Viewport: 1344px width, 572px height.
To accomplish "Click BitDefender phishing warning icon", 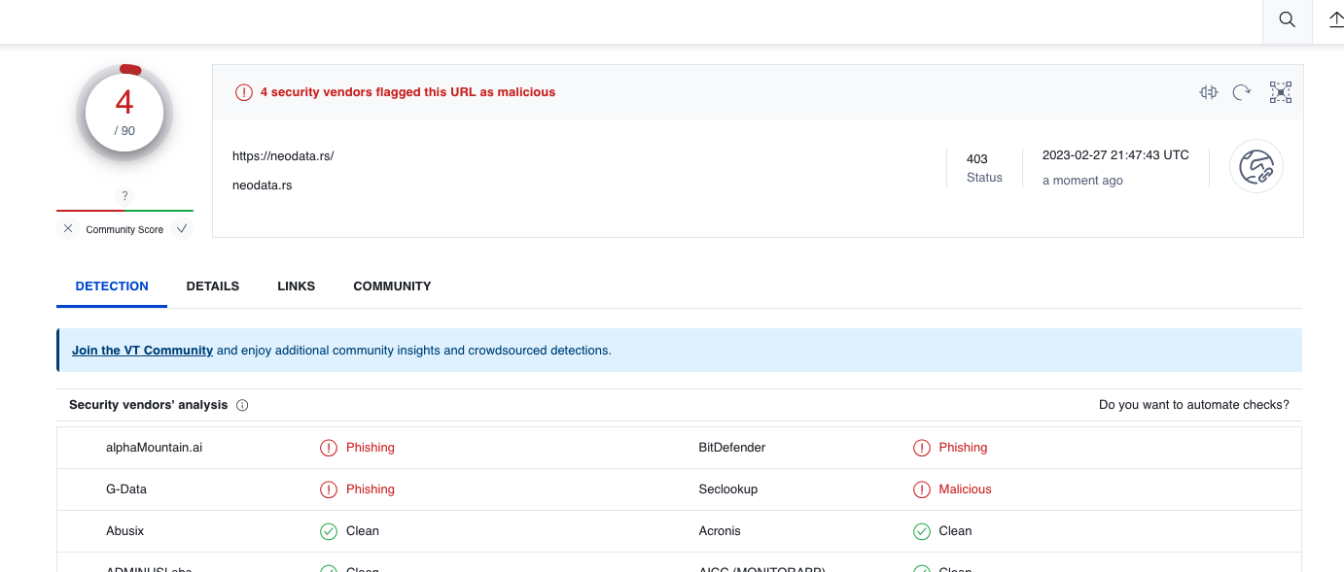I will pyautogui.click(x=922, y=448).
